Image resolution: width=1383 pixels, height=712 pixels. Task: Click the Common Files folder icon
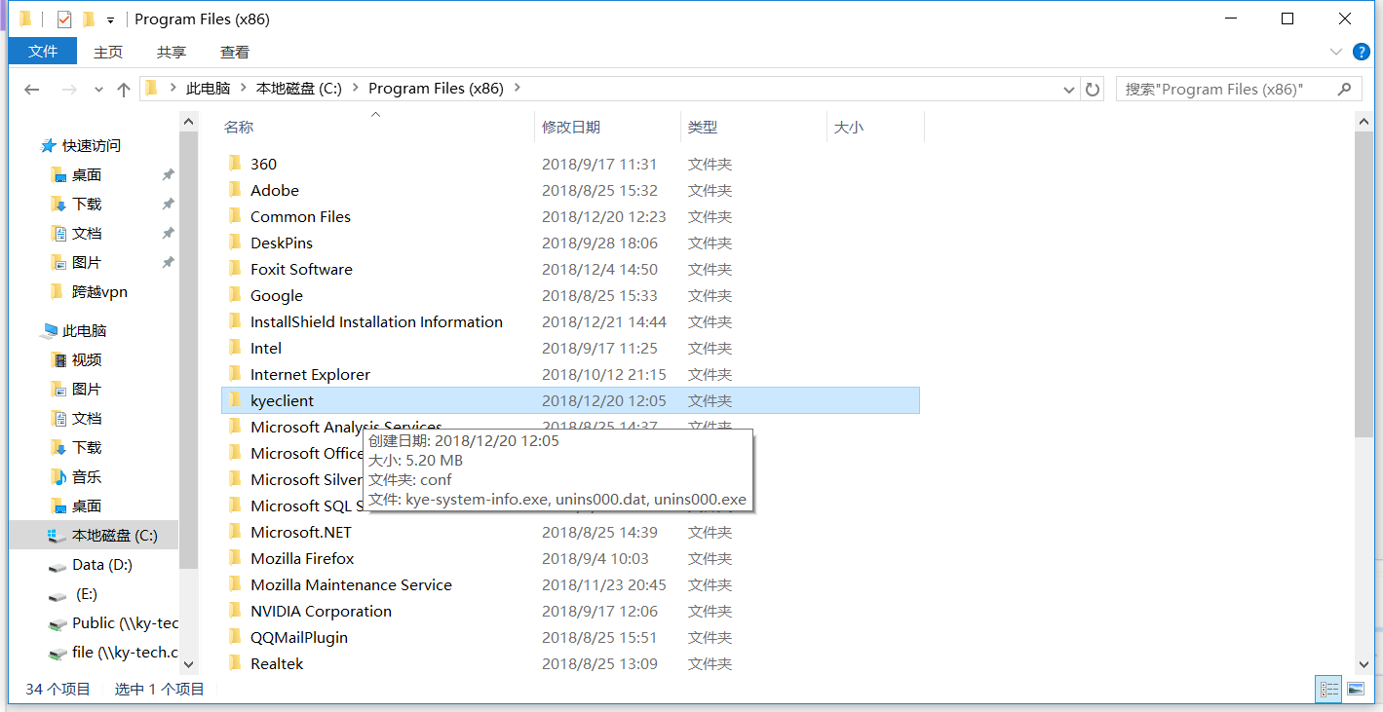coord(235,216)
